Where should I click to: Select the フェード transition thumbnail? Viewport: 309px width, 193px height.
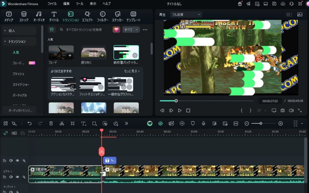61,52
